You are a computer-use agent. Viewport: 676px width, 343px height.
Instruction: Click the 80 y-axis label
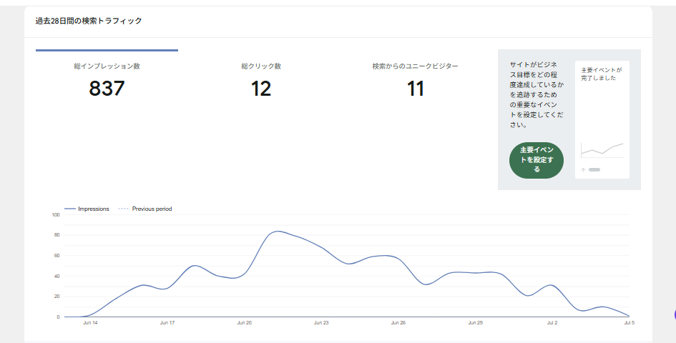(x=57, y=235)
